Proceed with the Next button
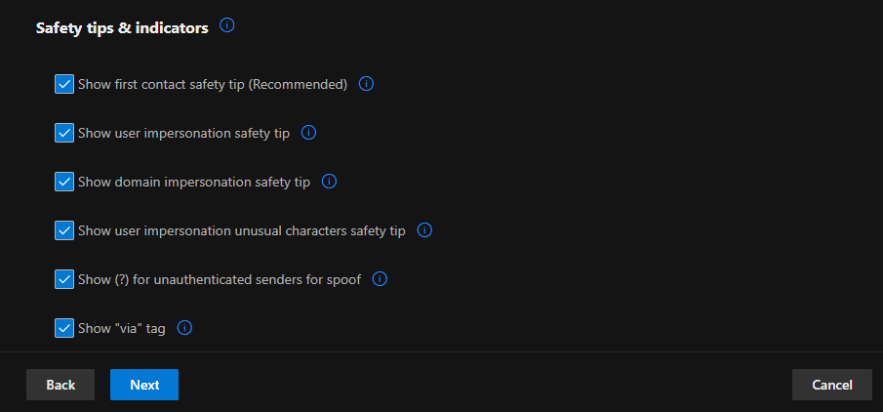Viewport: 883px width, 412px height. click(144, 385)
